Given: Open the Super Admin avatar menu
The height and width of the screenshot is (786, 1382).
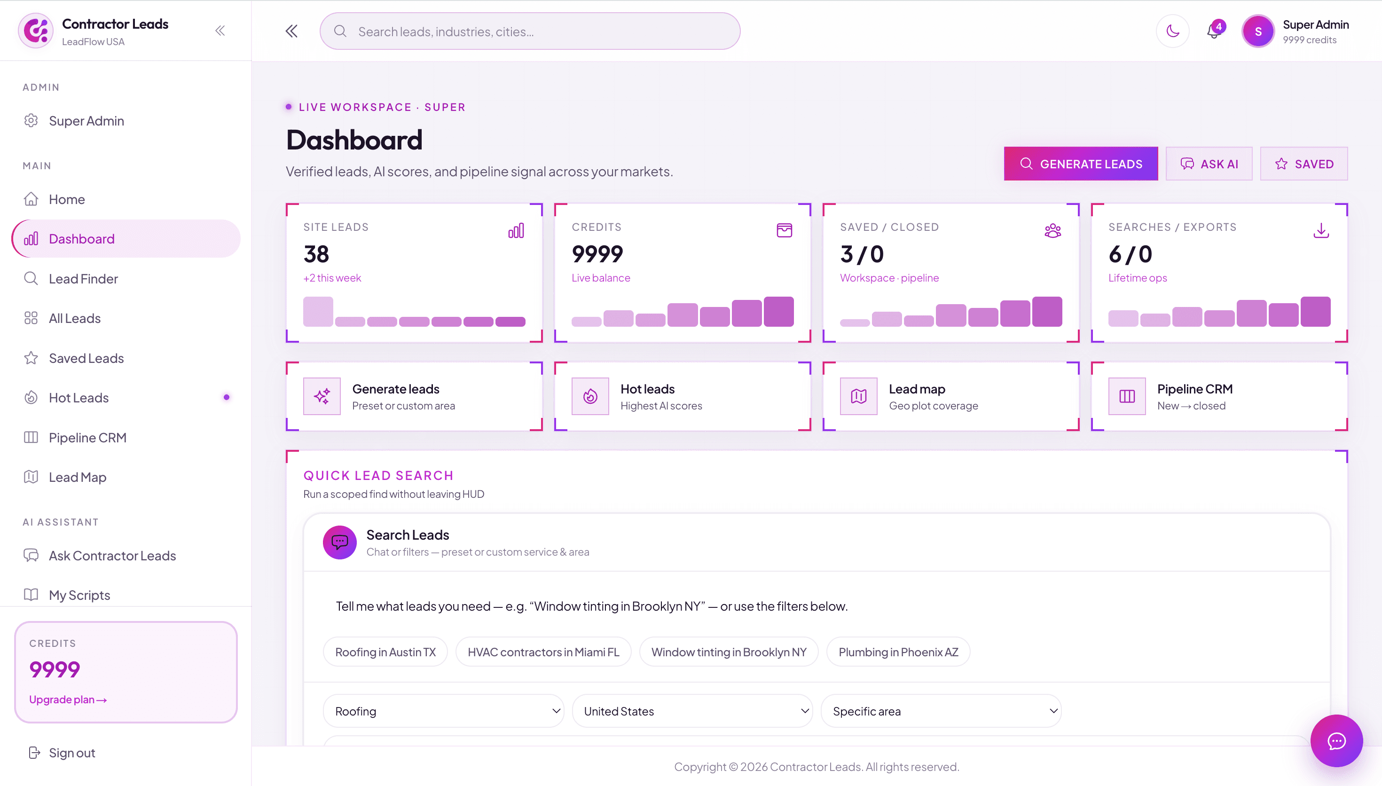Looking at the screenshot, I should (1258, 31).
